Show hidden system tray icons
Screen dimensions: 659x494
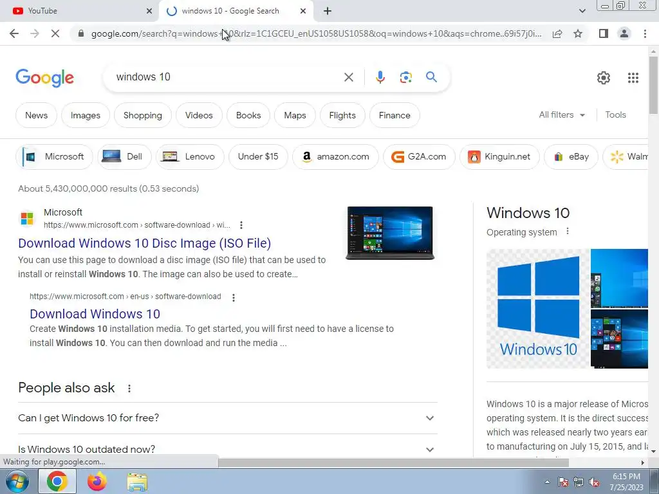point(547,482)
